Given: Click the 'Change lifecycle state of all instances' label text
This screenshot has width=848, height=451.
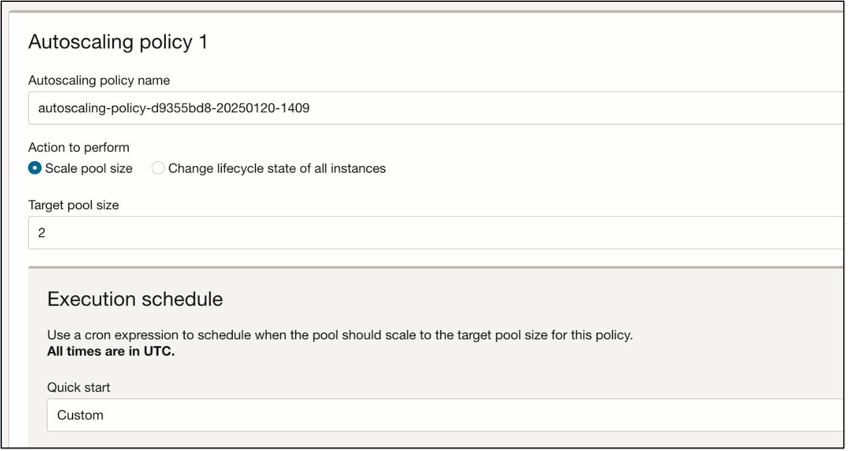Looking at the screenshot, I should [x=277, y=168].
